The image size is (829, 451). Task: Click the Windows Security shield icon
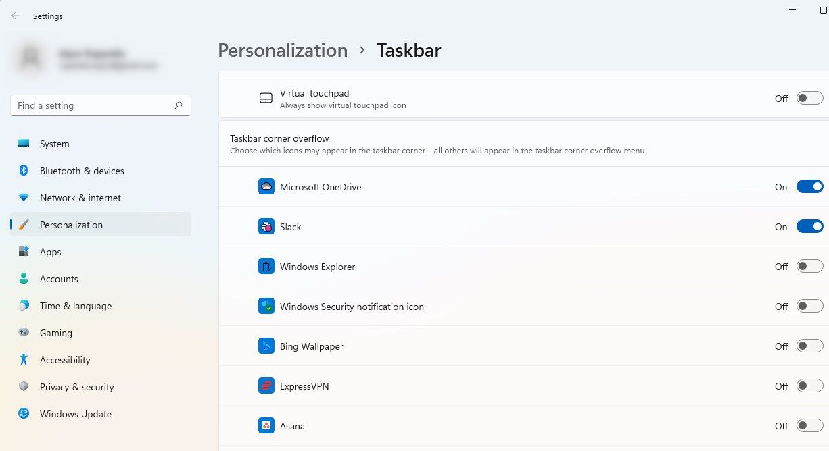click(266, 307)
